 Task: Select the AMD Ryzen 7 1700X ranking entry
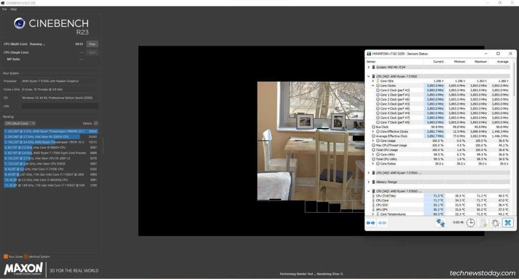(51, 153)
